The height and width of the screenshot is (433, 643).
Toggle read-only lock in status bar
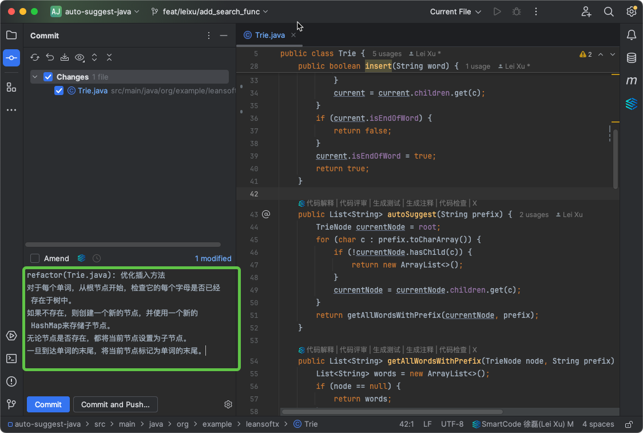click(x=629, y=424)
